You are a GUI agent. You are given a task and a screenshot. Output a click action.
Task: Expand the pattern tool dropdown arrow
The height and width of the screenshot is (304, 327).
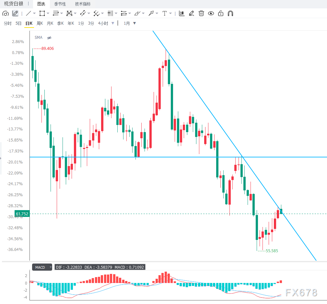75,13
